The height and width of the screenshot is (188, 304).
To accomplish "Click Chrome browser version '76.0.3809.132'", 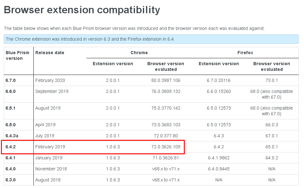I will 166,91.
